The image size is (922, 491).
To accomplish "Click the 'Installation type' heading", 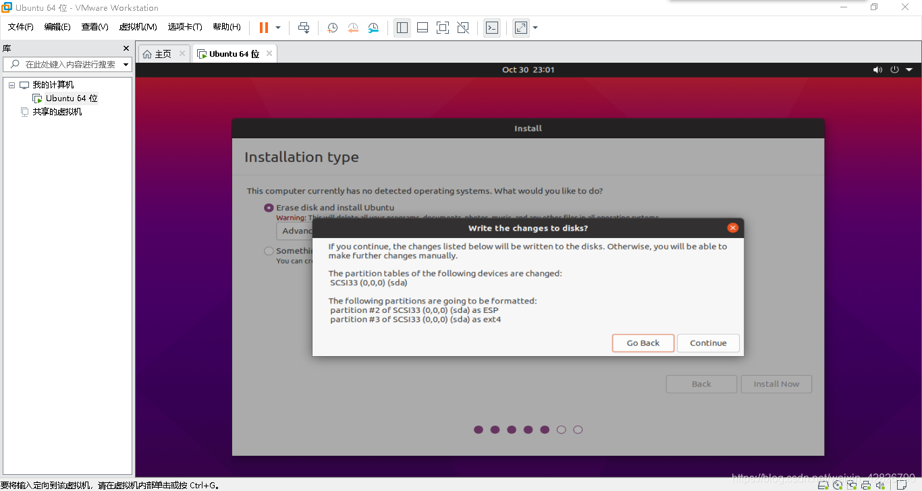I will click(x=302, y=157).
